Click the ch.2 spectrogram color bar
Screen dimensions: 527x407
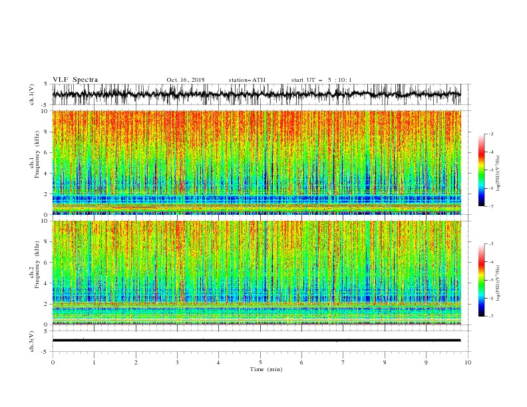tap(481, 280)
